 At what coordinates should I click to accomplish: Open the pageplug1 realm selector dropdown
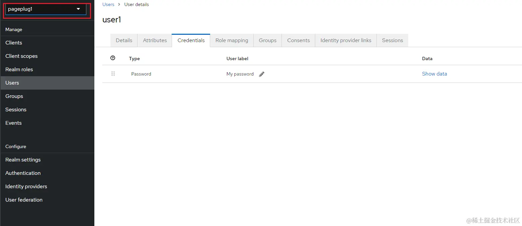tap(46, 9)
